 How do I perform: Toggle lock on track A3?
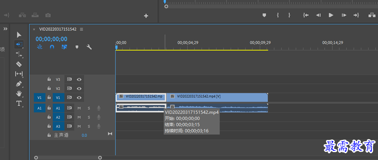pos(49,126)
